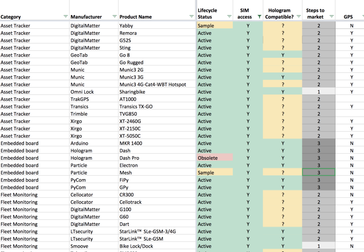Select the Obsolete lifecycle status cell

tap(215, 158)
